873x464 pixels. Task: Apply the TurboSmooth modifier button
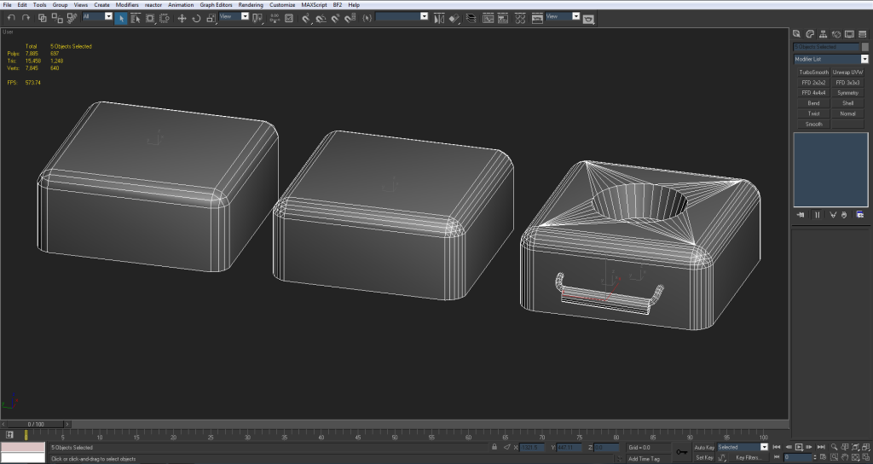813,72
